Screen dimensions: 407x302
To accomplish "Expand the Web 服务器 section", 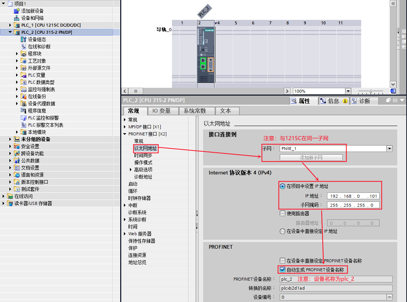I will click(125, 234).
